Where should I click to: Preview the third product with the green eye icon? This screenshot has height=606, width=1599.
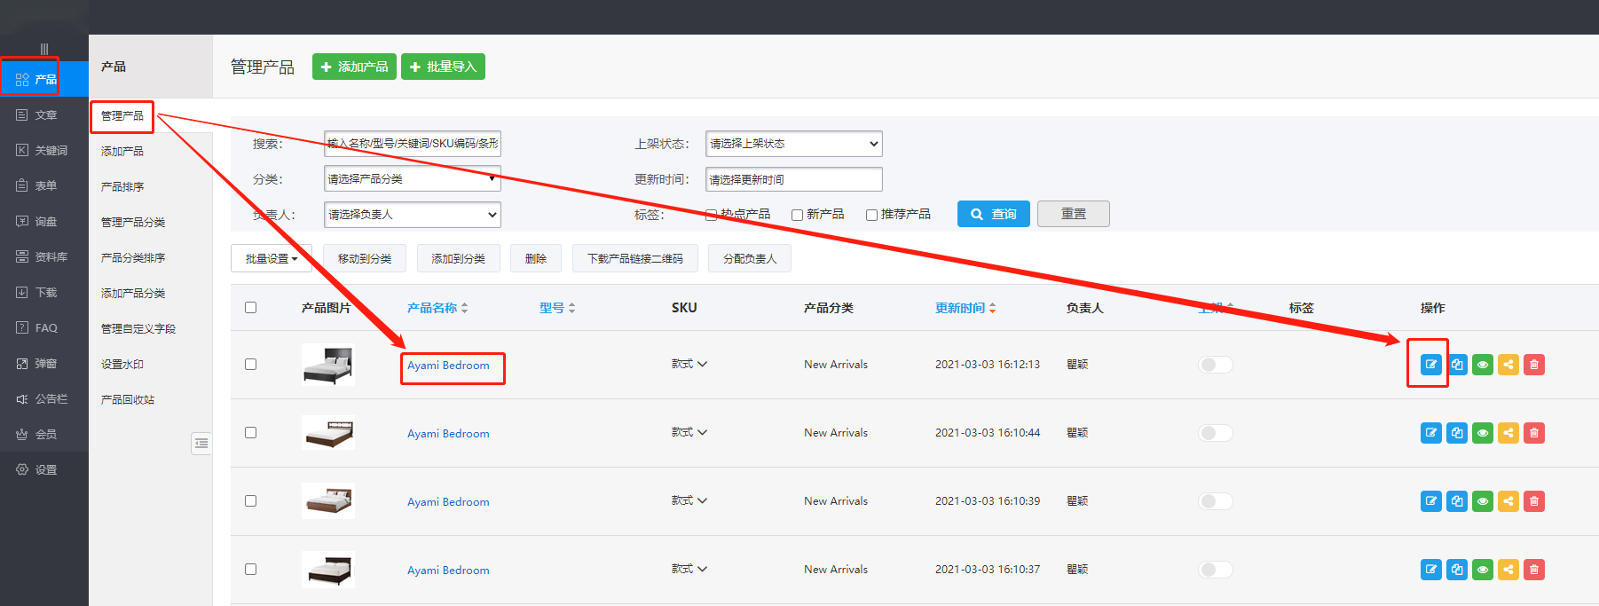click(1483, 501)
